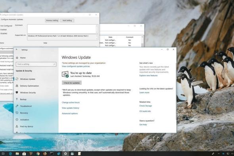Select Backup in the sidebar
The image size is (234, 156).
pos(23,99)
